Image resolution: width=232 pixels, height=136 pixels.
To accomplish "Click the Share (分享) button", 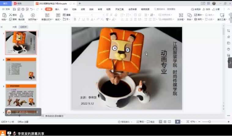I will (x=216, y=9).
